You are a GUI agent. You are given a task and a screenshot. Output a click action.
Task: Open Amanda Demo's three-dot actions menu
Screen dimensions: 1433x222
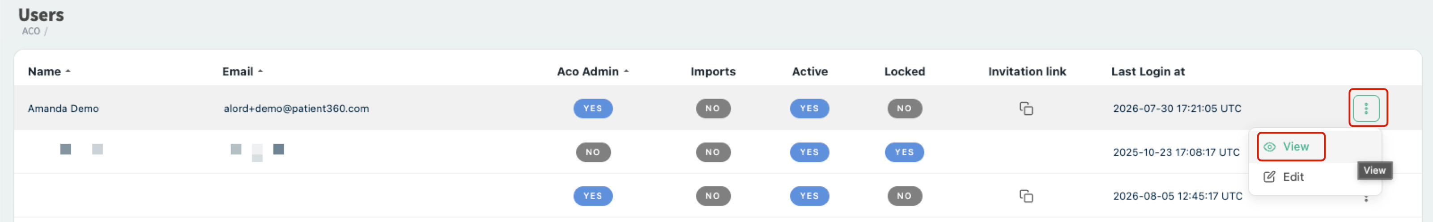click(x=1366, y=108)
